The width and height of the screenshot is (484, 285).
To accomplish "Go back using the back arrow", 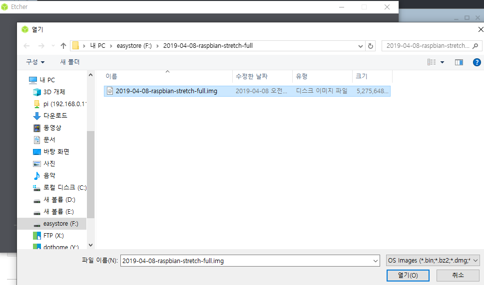I will pyautogui.click(x=26, y=46).
